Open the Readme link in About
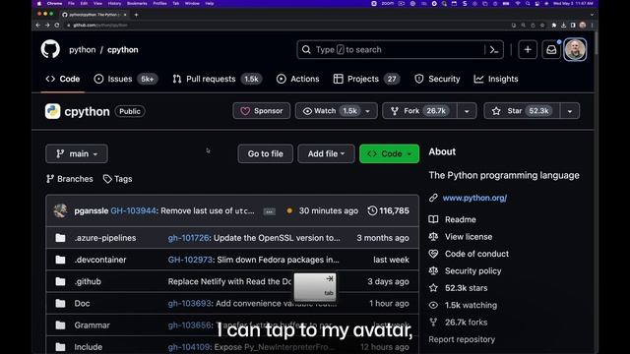The image size is (630, 354). (x=460, y=219)
